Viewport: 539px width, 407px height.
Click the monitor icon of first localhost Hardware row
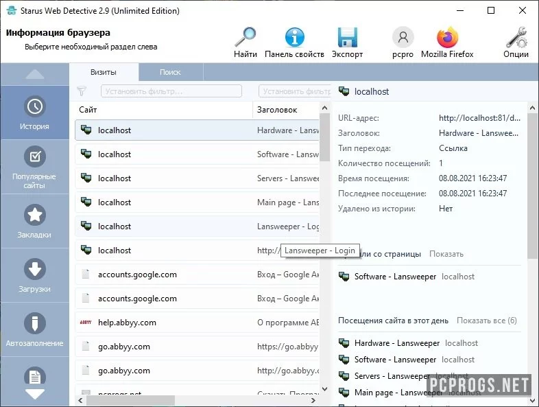[x=86, y=130]
